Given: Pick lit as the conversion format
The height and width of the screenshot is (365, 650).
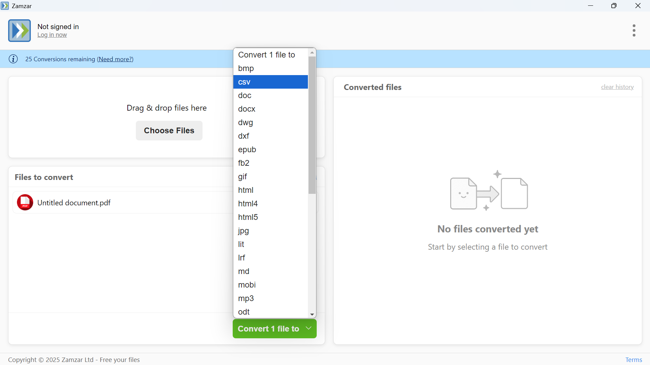Looking at the screenshot, I should [271, 244].
